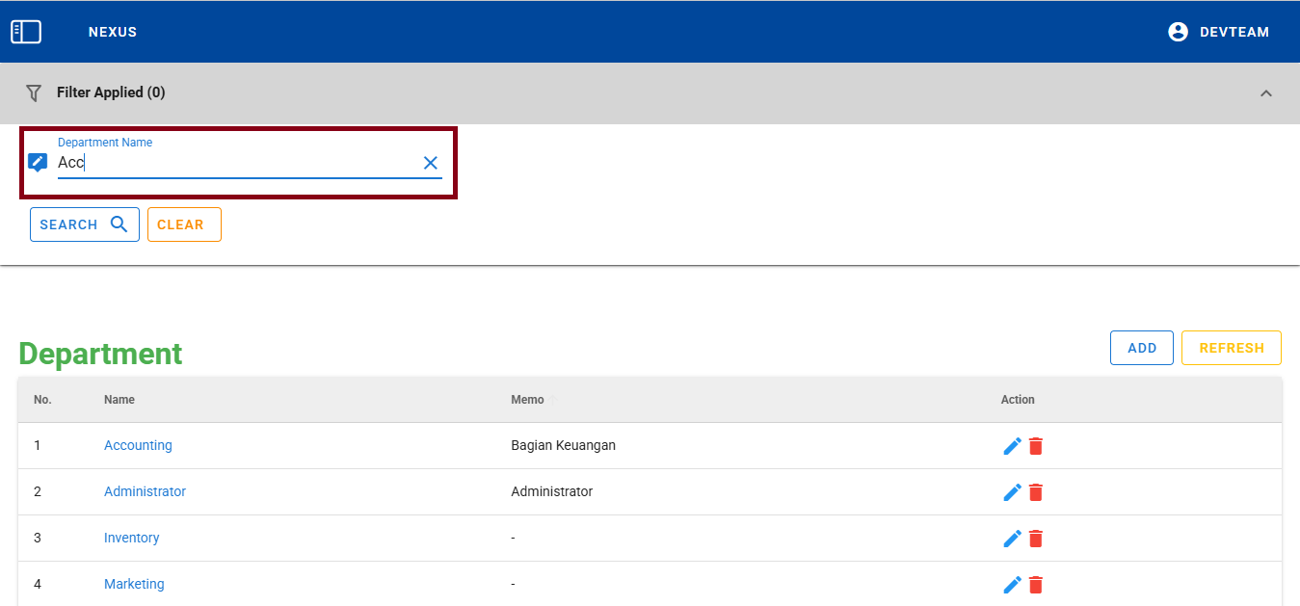The image size is (1300, 606).
Task: Click edit pencil for Inventory row
Action: coord(1012,539)
